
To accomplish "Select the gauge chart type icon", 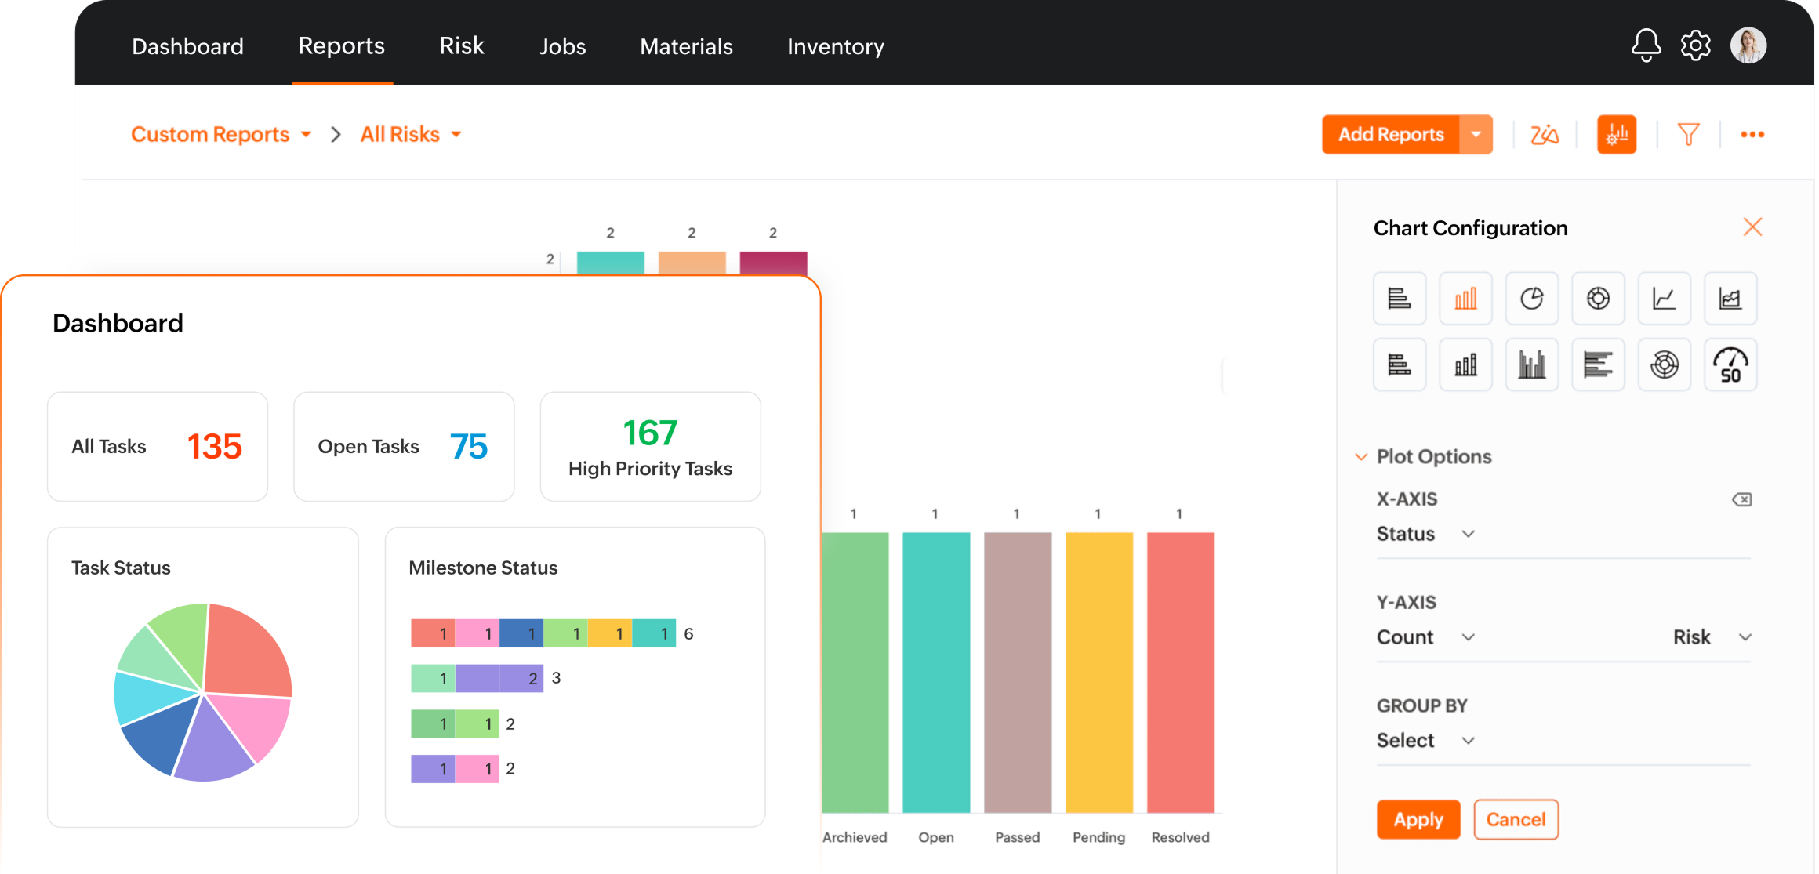I will click(x=1730, y=364).
